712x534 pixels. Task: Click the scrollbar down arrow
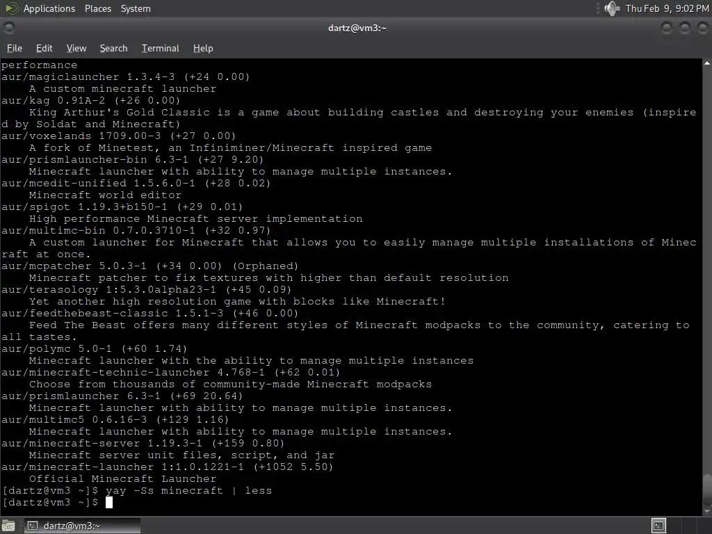point(707,510)
